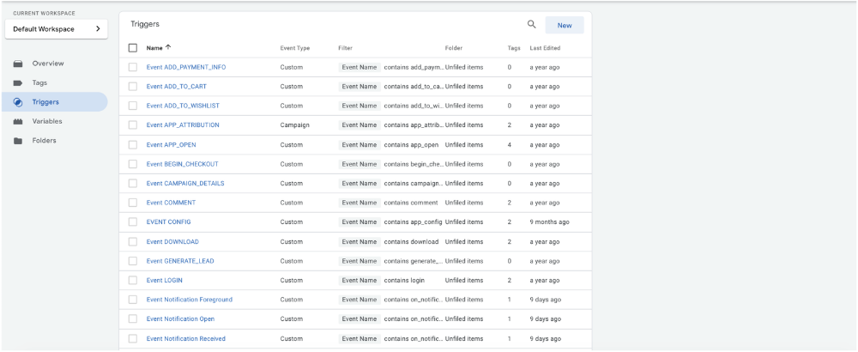Sort by Last Edited column header
The image size is (858, 352).
click(545, 48)
